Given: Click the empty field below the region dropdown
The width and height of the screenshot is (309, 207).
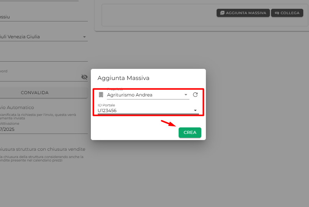Looking at the screenshot, I should [44, 57].
